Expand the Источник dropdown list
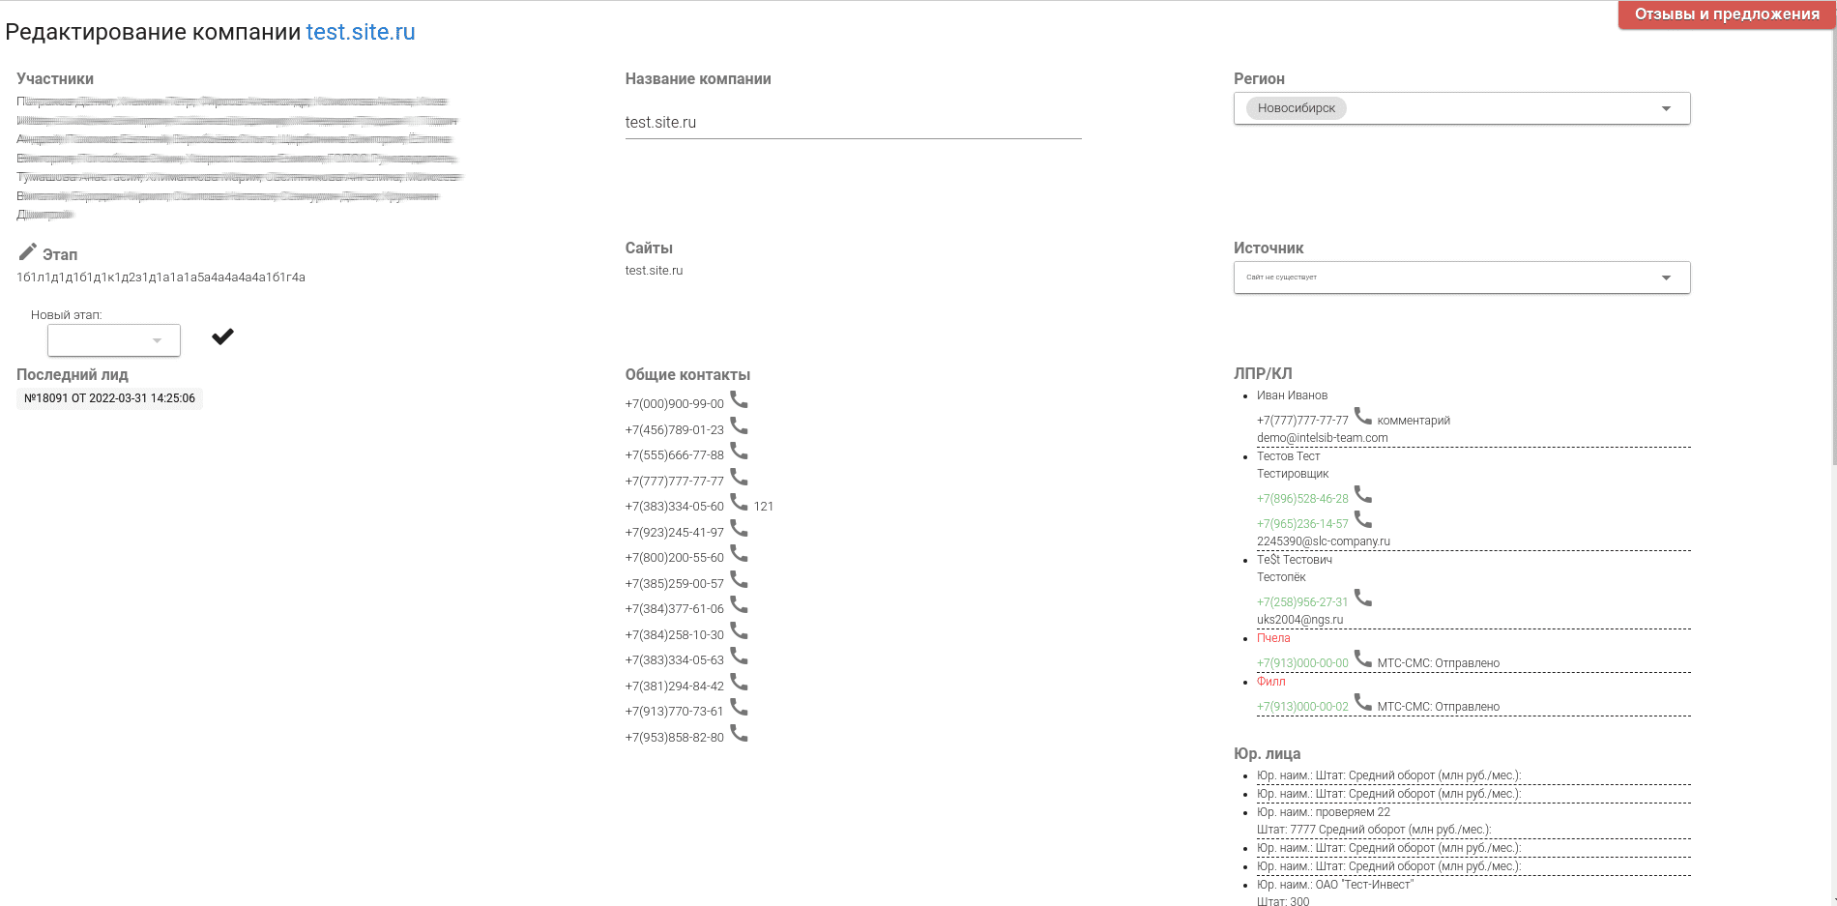Viewport: 1837px width, 906px height. 1665,278
